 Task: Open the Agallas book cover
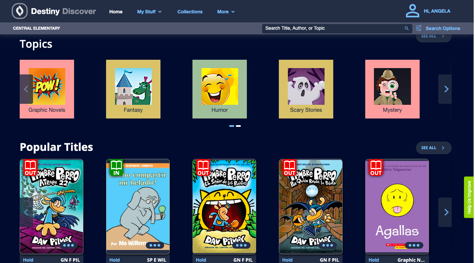397,207
